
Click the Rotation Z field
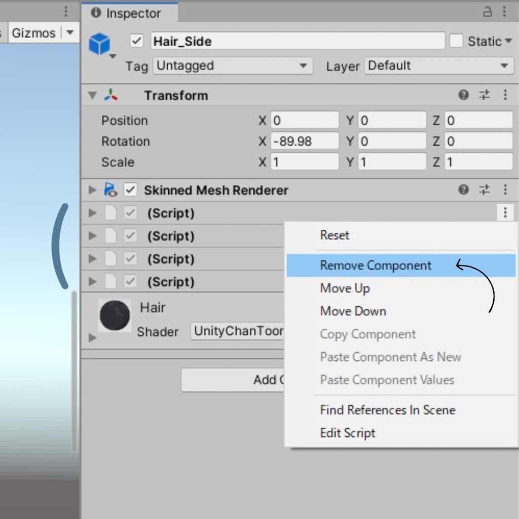click(478, 141)
